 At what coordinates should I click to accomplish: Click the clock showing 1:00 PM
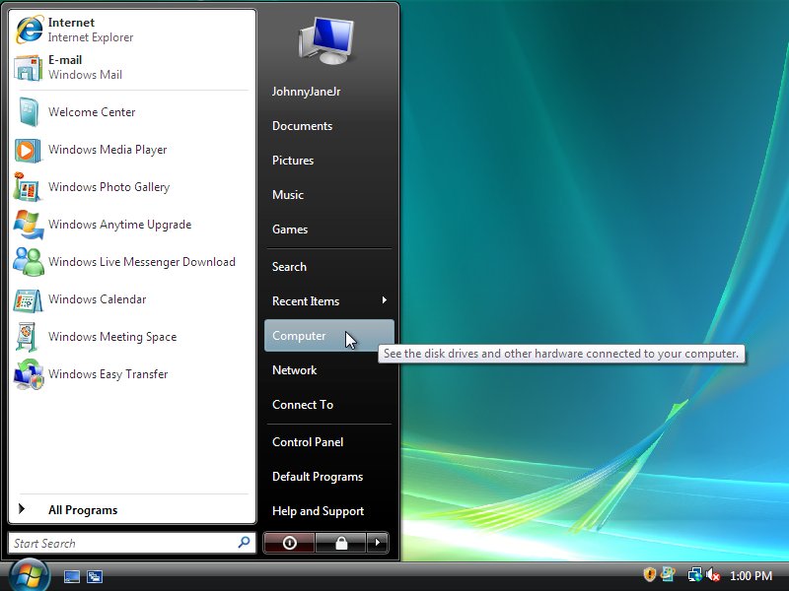[751, 576]
